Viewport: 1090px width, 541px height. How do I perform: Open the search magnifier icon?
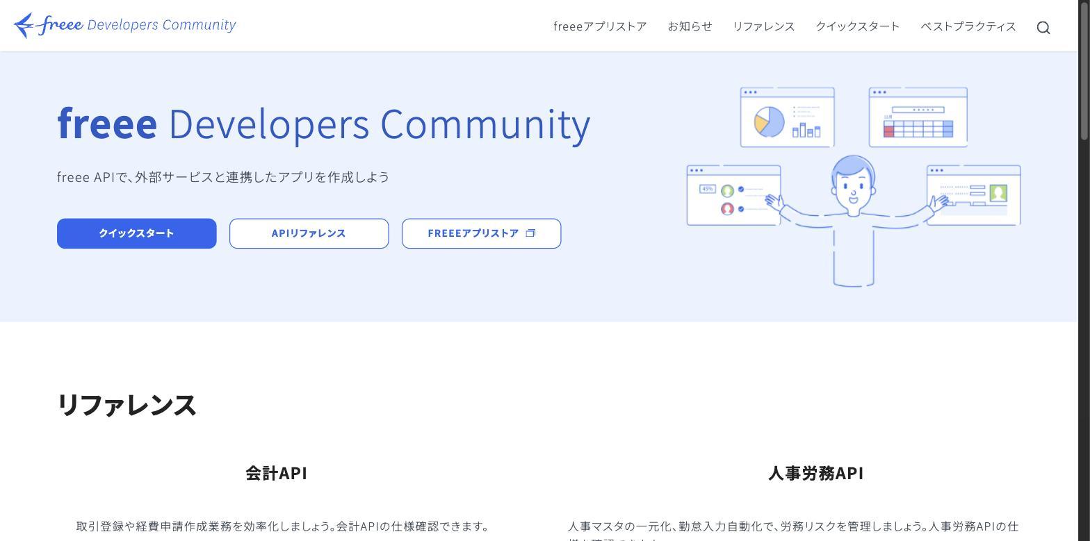(x=1043, y=27)
